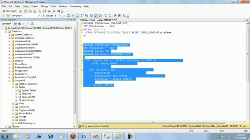The image size is (250, 140).
Task: Click the Object Explorer Disconnect icon
Action: click(20, 24)
